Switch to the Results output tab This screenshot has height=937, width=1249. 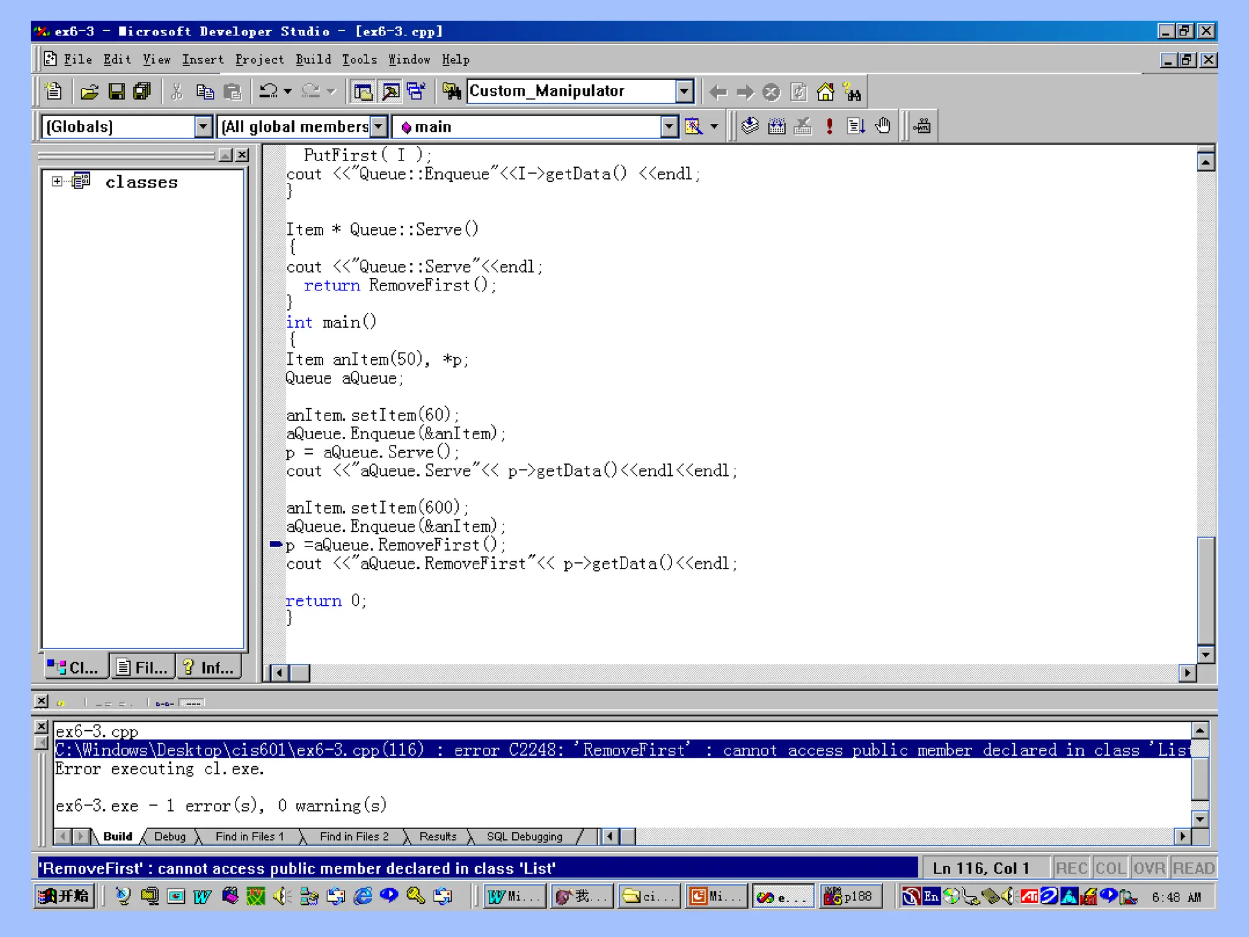(x=438, y=836)
